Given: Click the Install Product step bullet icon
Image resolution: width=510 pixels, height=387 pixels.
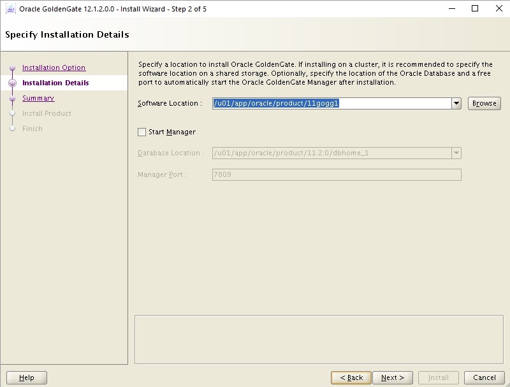Looking at the screenshot, I should pyautogui.click(x=12, y=114).
